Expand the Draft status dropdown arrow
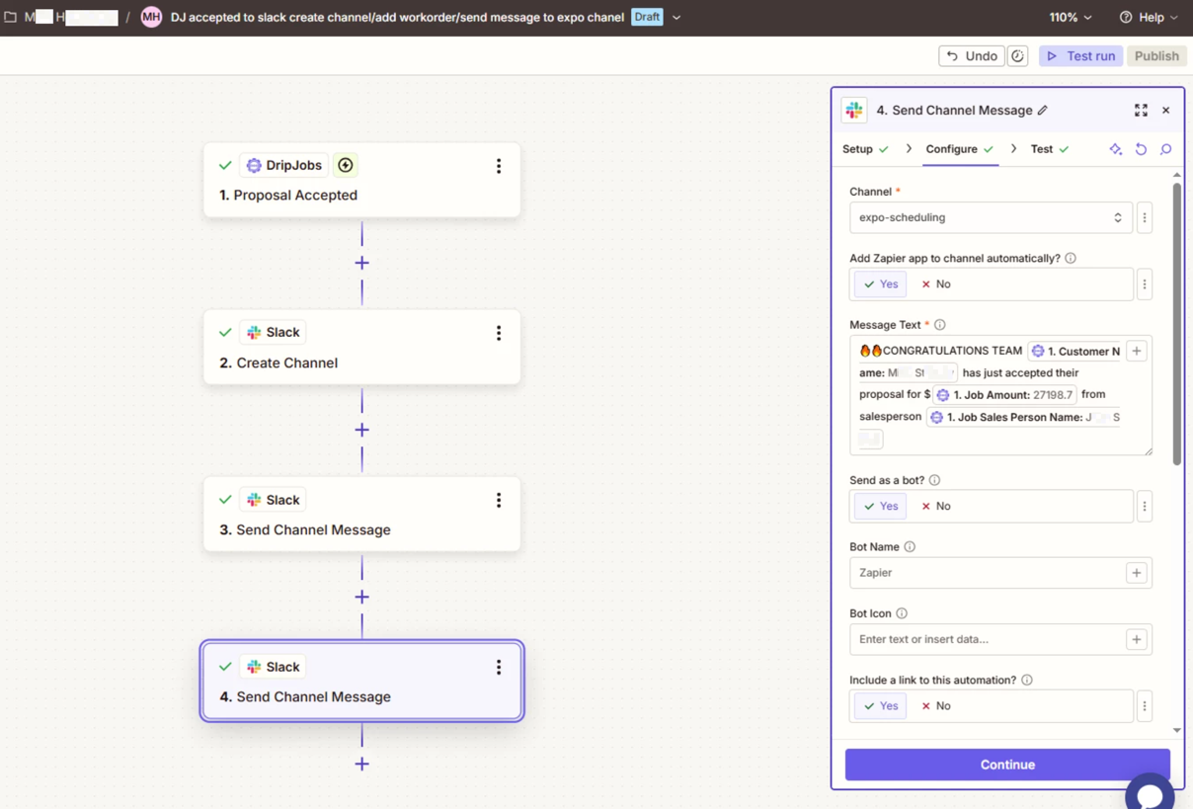 (x=676, y=18)
